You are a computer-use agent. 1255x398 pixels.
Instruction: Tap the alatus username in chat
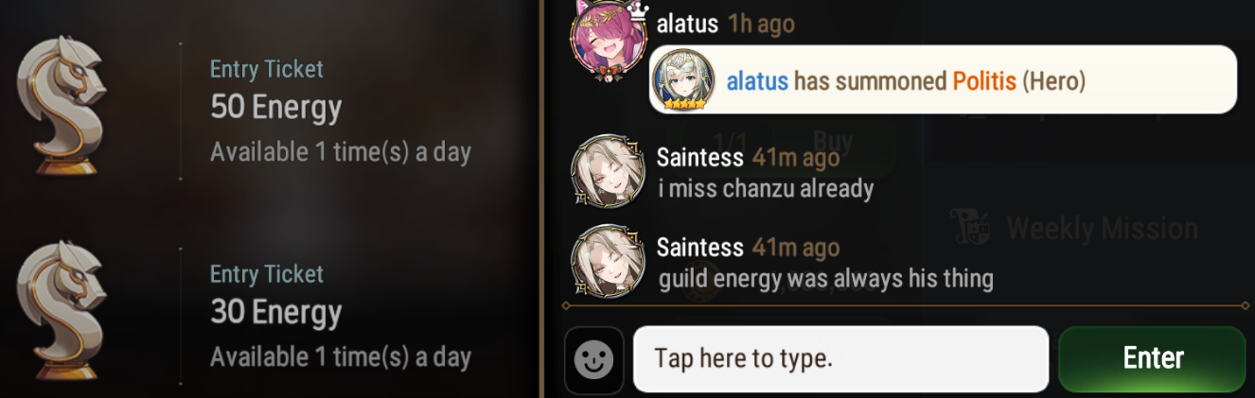click(687, 24)
